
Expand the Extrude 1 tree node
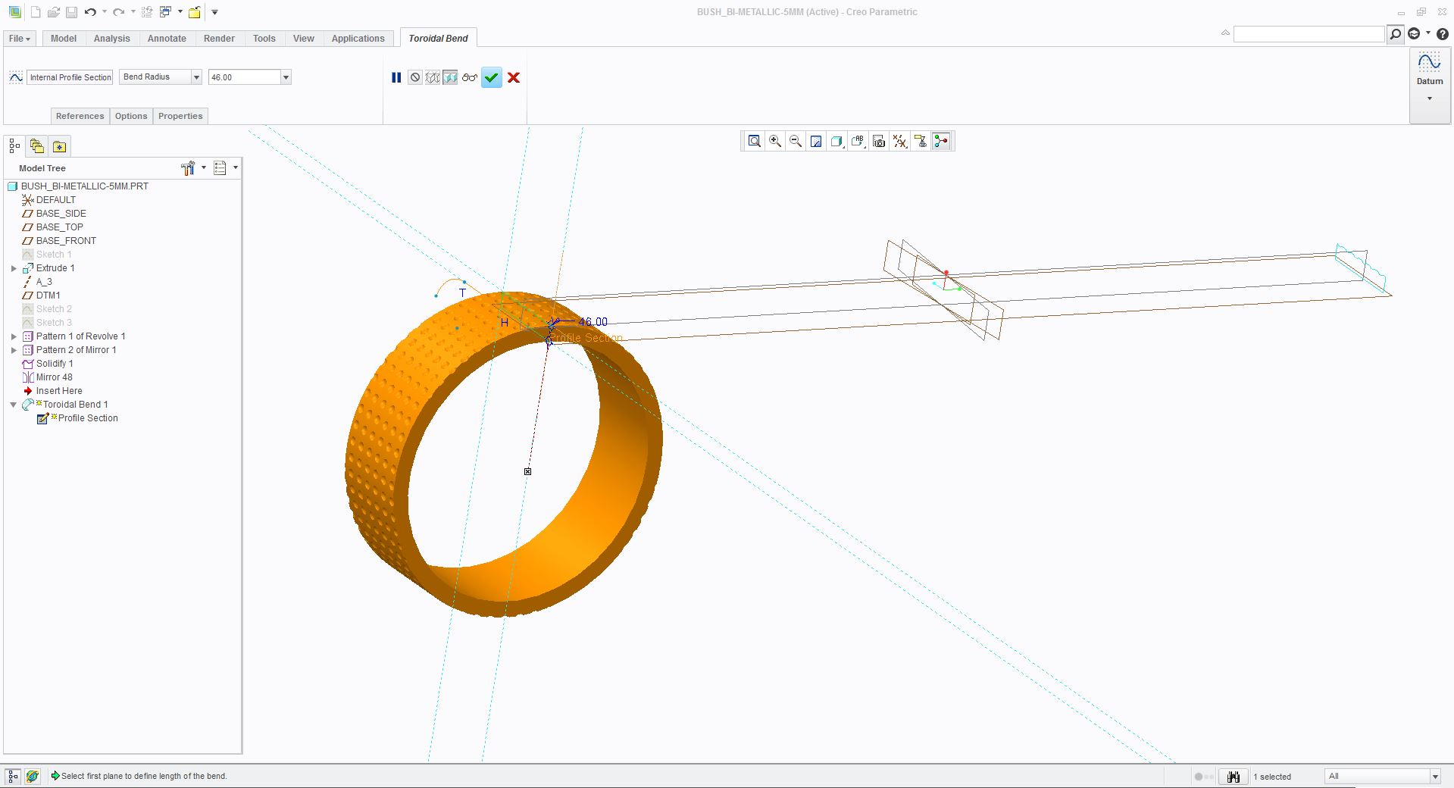[x=14, y=268]
